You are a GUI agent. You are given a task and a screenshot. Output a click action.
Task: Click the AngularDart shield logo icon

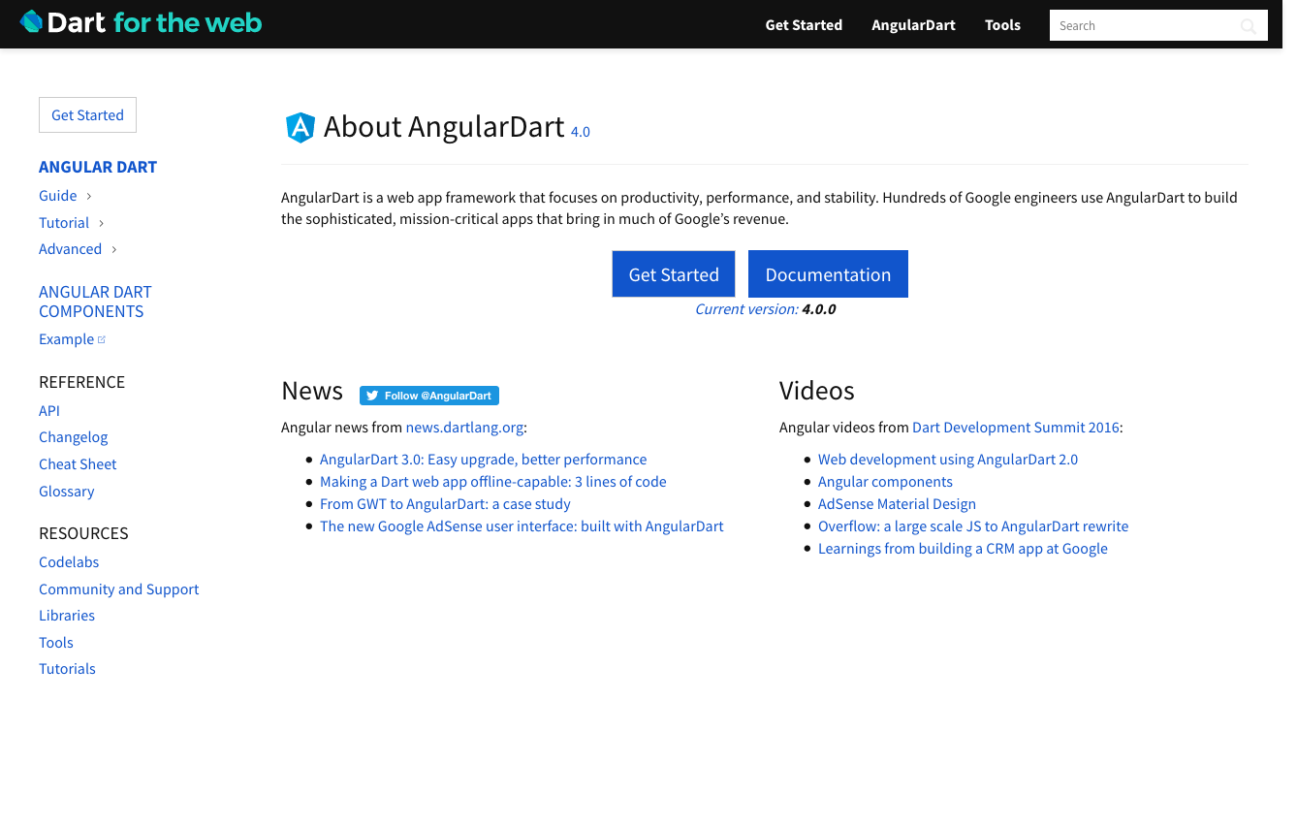coord(301,127)
